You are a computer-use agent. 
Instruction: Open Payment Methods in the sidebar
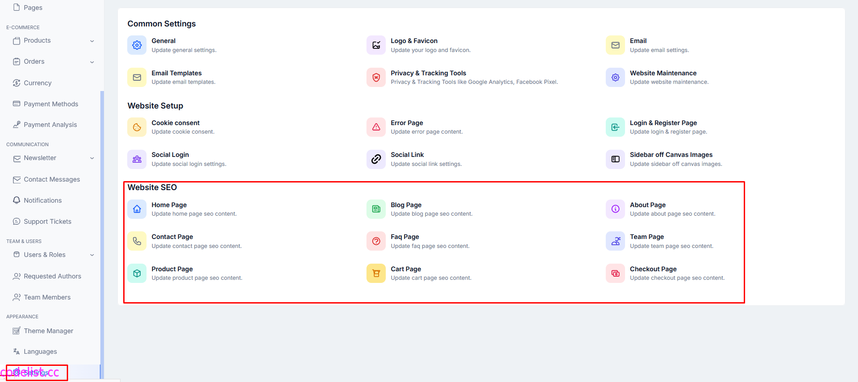tap(50, 104)
